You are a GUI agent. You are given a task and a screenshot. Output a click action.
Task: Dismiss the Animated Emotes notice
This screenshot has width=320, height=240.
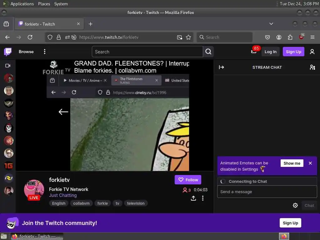coord(310,163)
